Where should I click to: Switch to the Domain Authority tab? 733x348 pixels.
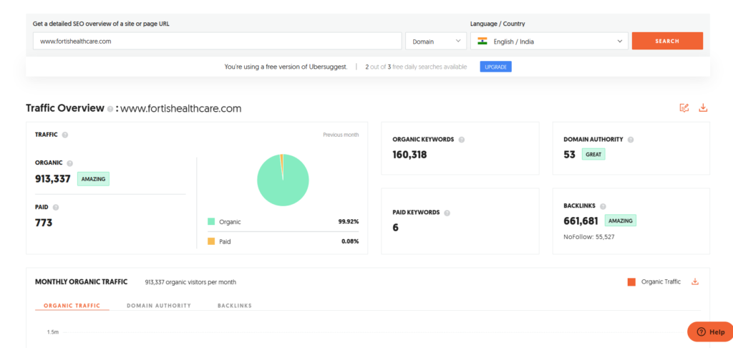tap(159, 306)
